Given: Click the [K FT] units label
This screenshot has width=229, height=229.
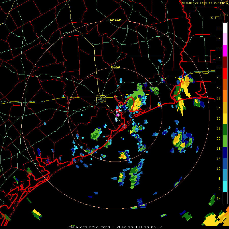Looking at the screenshot, I should tap(215, 18).
